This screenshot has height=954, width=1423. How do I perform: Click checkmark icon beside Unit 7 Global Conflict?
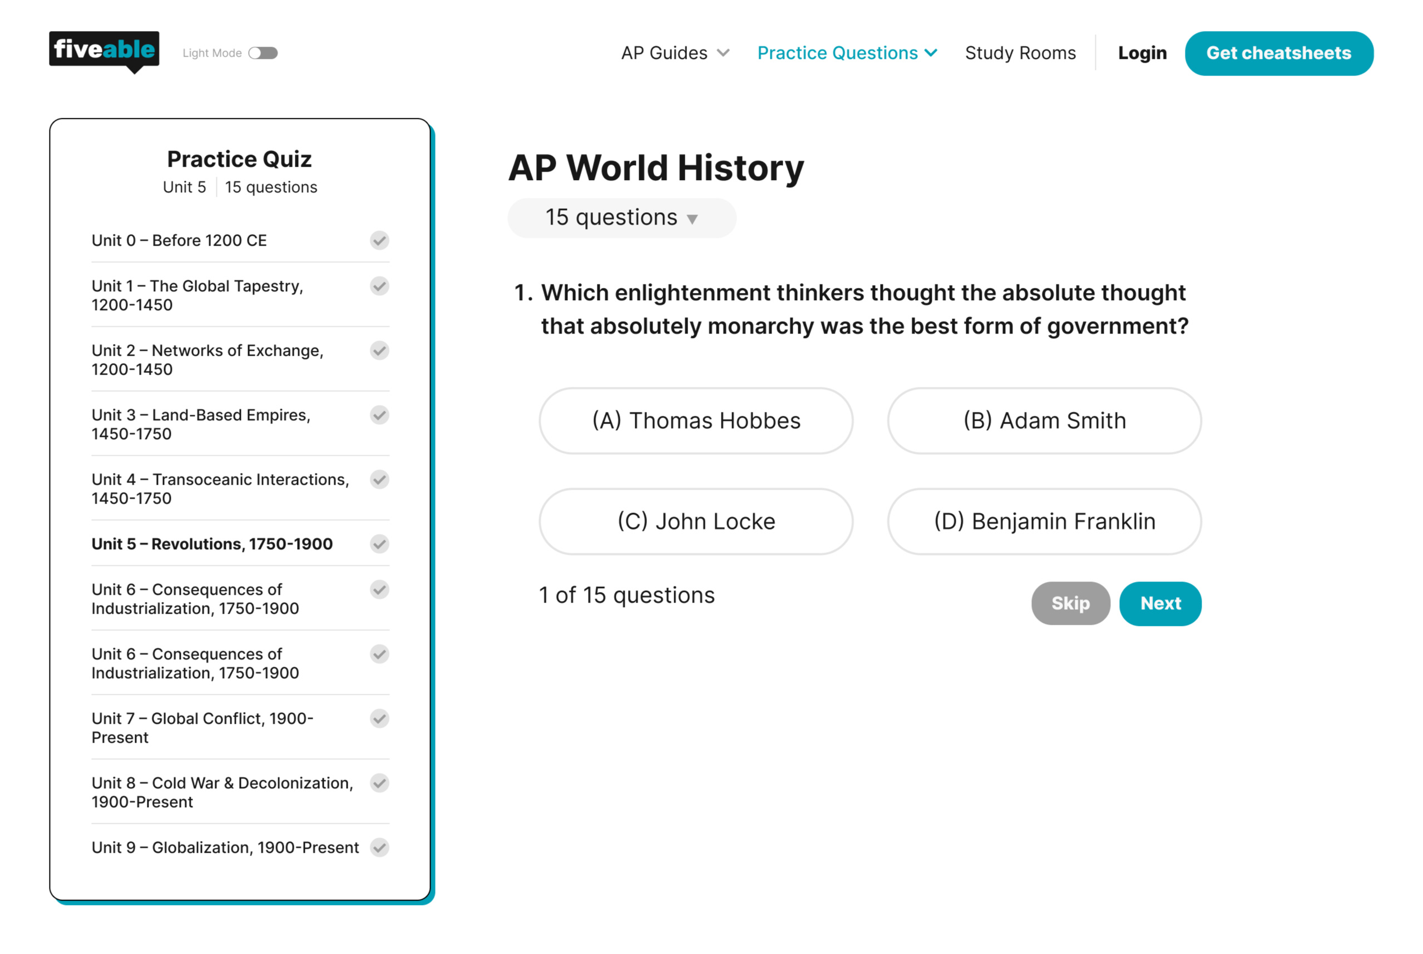coord(379,718)
